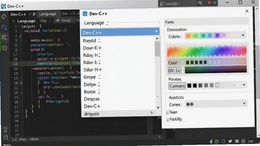Select the purple Colonx swatch
The image size is (260, 146).
217,35
